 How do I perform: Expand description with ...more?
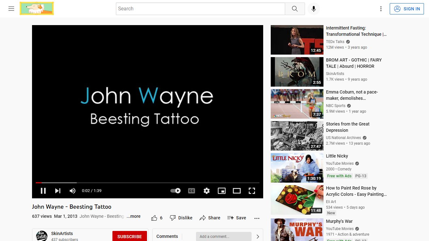133,216
